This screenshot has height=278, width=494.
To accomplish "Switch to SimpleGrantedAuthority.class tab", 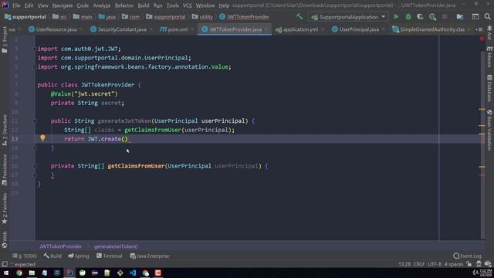I will 432,29.
